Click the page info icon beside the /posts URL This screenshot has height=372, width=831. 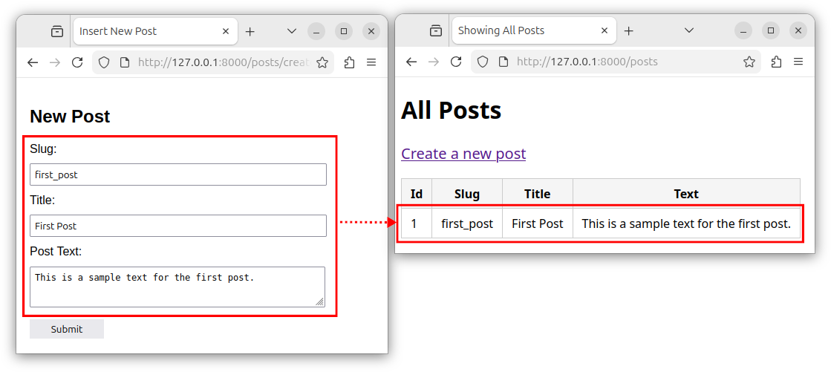503,62
